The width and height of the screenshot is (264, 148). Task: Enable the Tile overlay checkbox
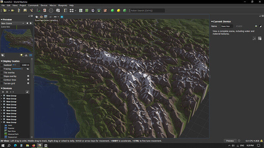[x=2, y=72]
